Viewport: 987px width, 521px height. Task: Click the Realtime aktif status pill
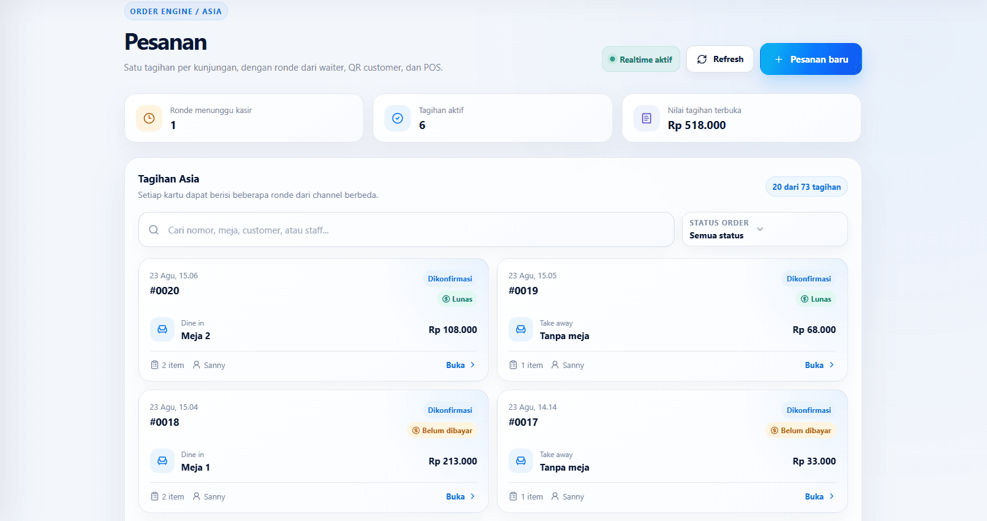[x=641, y=59]
